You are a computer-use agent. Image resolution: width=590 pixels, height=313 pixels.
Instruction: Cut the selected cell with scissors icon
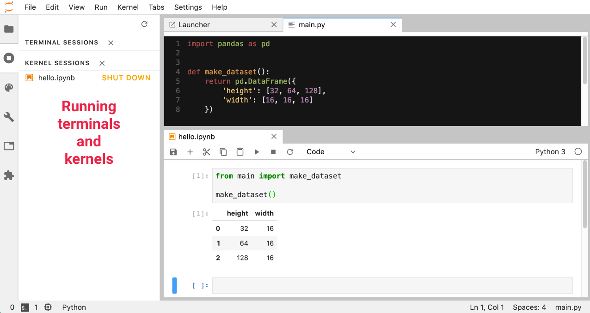(207, 152)
